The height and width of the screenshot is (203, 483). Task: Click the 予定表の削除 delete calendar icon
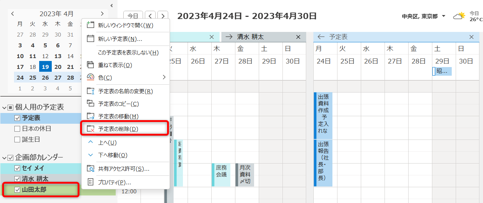(91, 129)
